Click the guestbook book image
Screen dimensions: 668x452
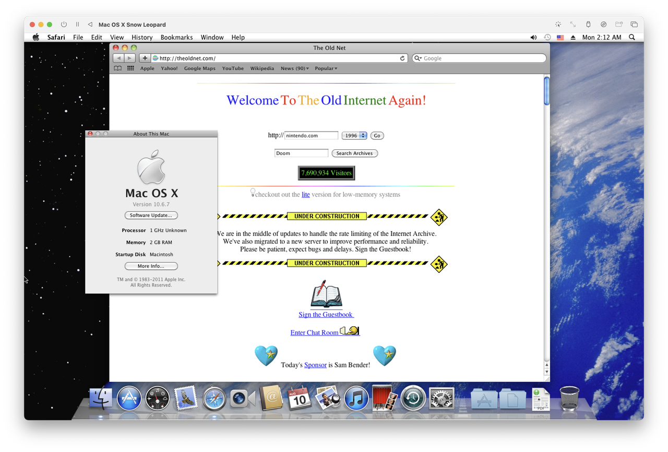point(326,295)
